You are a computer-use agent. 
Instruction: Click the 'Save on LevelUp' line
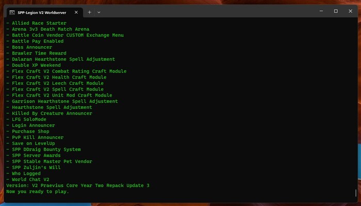[30, 143]
